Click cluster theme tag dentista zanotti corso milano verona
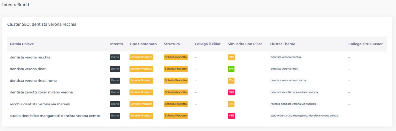396x131 pixels. tap(294, 92)
